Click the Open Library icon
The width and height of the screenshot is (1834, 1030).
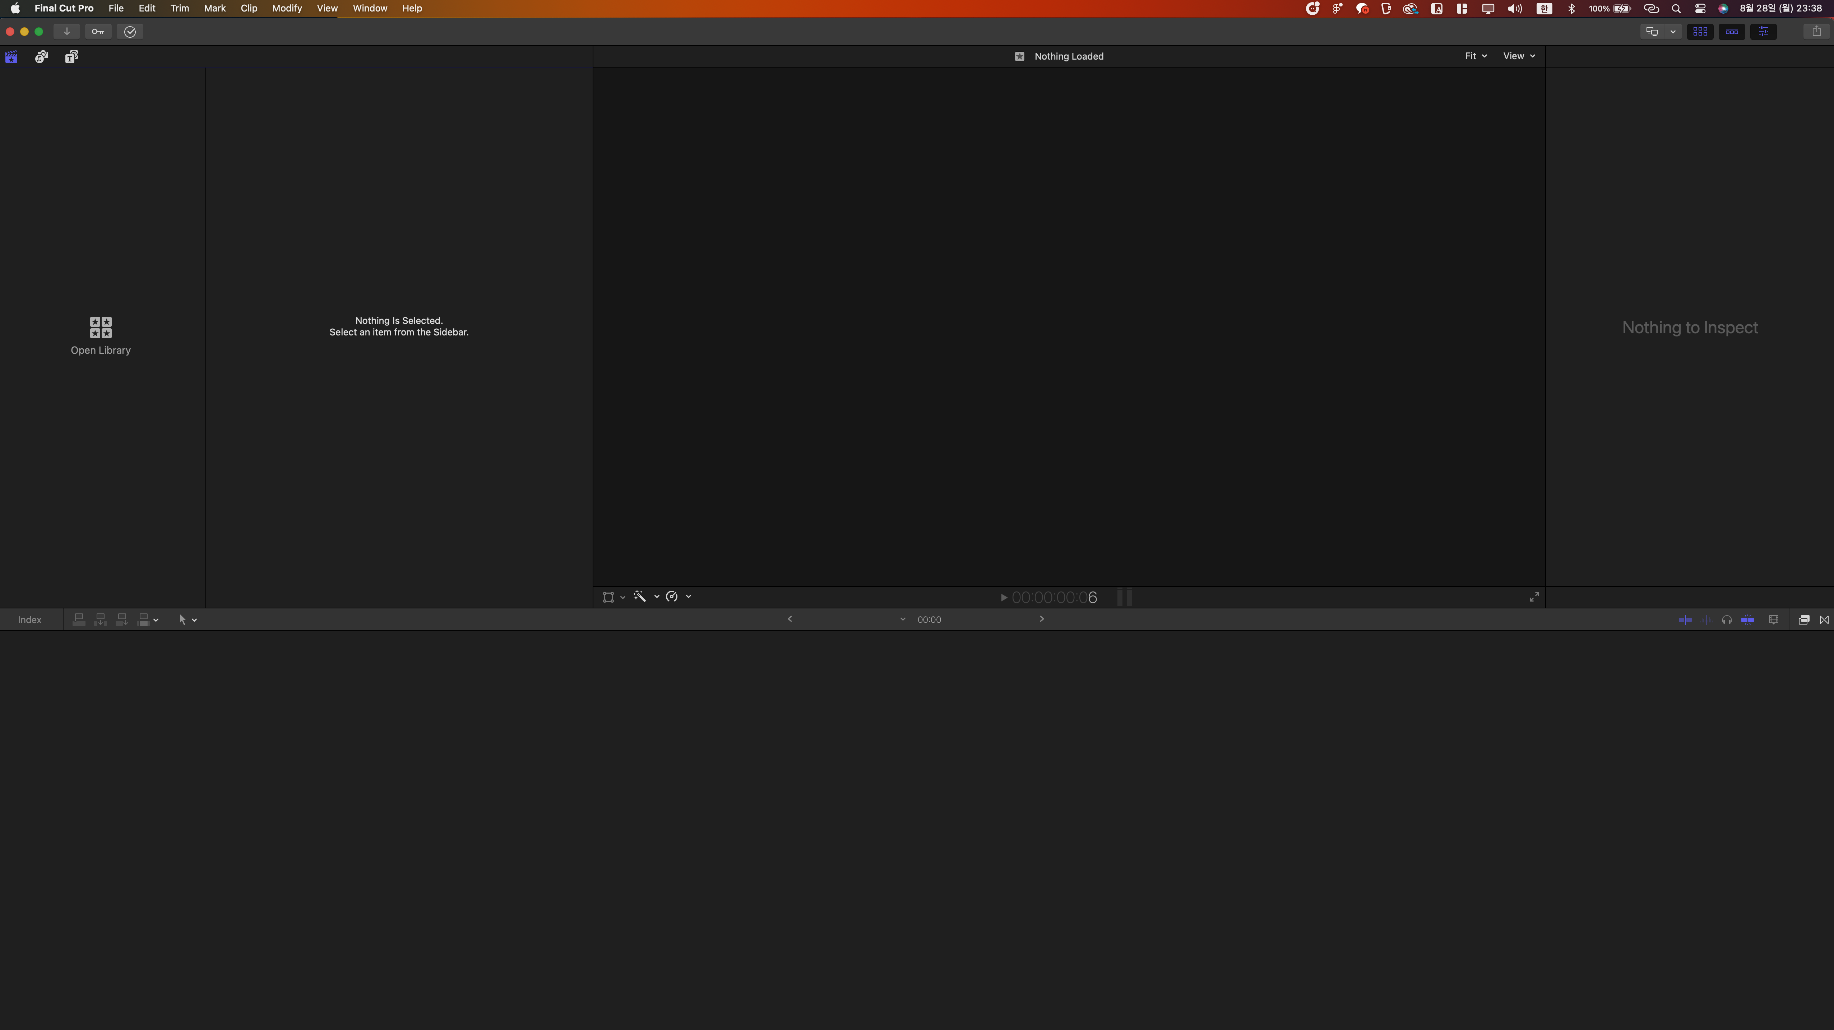pos(100,328)
